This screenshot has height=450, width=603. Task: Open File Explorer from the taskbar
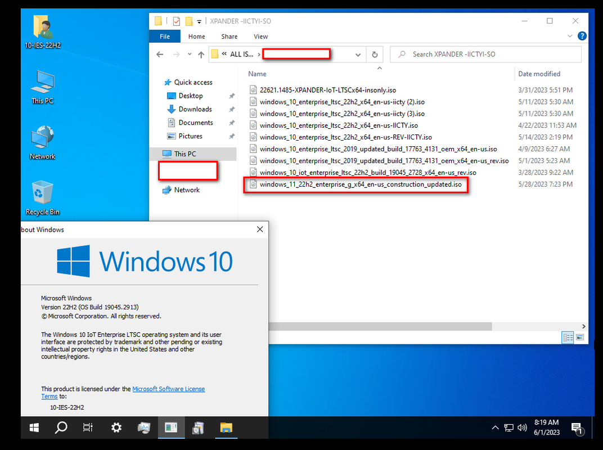[x=226, y=427]
